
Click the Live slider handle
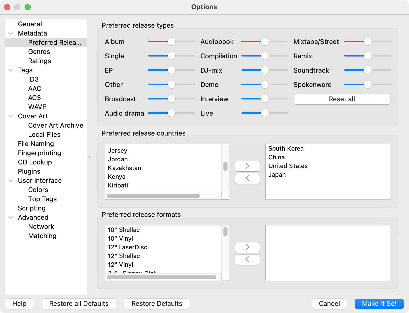265,113
